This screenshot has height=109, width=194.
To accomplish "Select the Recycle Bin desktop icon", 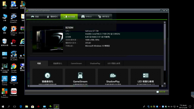I will click(x=5, y=43).
